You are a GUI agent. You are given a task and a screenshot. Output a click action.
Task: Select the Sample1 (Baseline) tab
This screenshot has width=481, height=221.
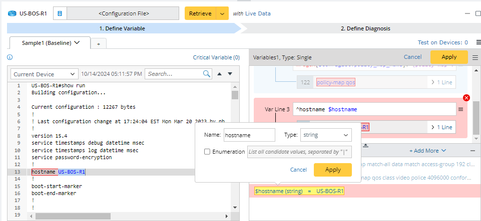pyautogui.click(x=50, y=43)
